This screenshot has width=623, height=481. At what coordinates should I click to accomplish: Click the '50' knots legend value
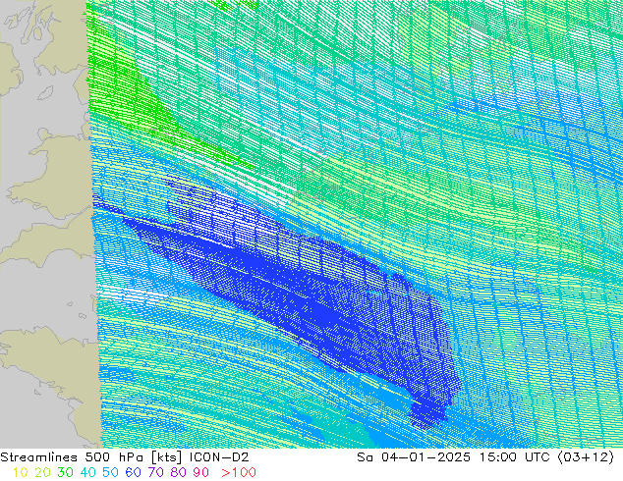tap(110, 472)
